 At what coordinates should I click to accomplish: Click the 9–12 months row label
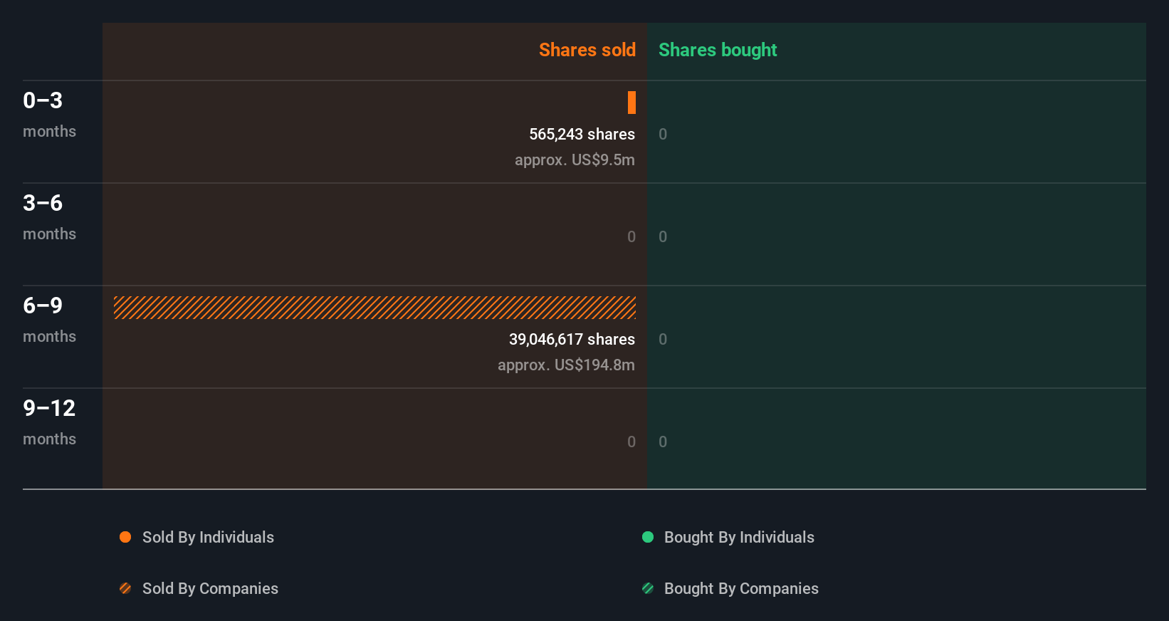pyautogui.click(x=49, y=422)
